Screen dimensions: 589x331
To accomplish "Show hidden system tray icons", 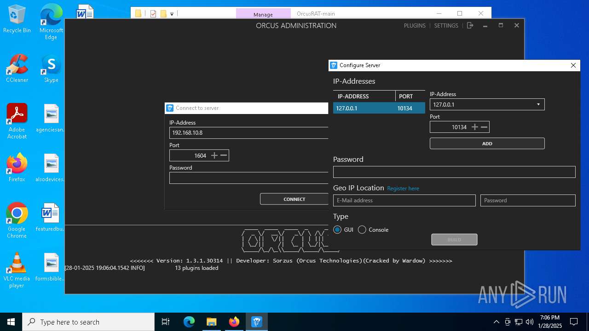I will (496, 322).
